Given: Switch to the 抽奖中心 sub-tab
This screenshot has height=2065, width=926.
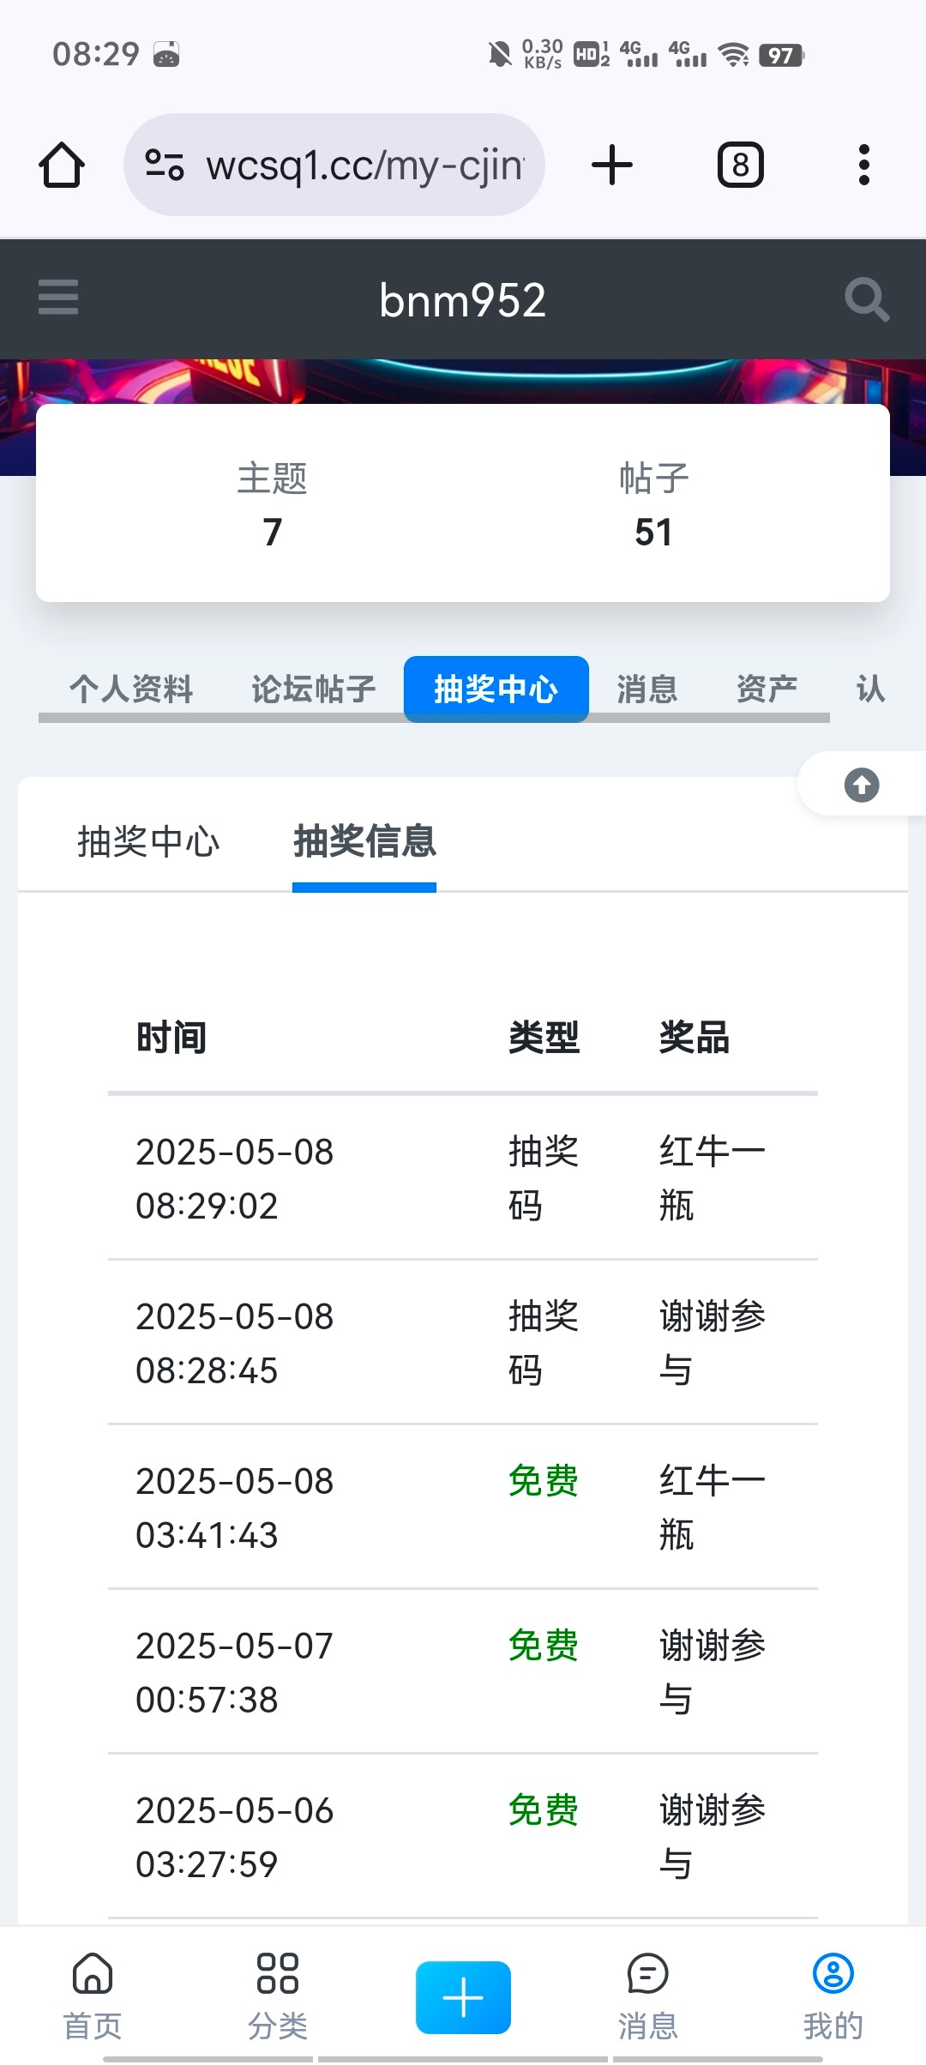Looking at the screenshot, I should (148, 841).
